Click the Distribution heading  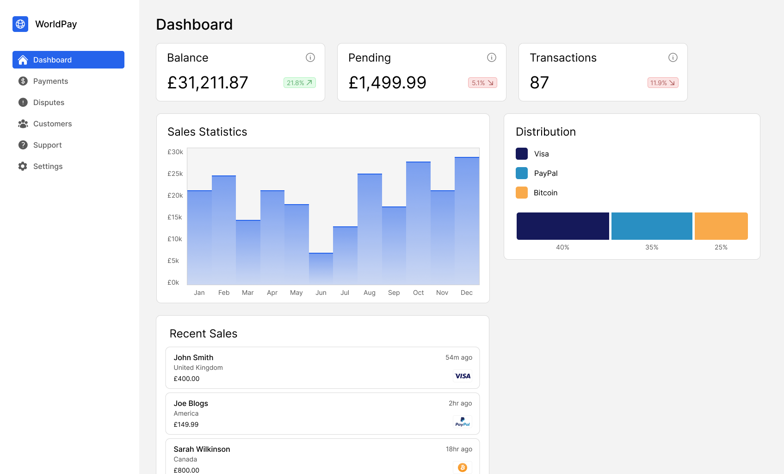pos(546,132)
